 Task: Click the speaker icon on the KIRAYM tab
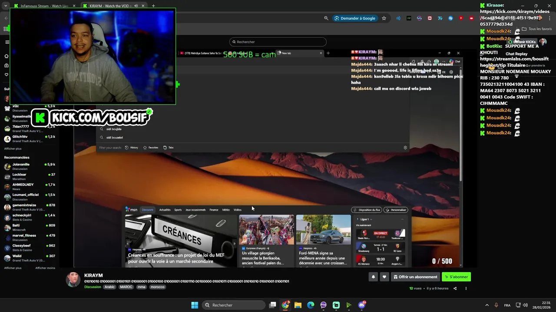pyautogui.click(x=136, y=6)
